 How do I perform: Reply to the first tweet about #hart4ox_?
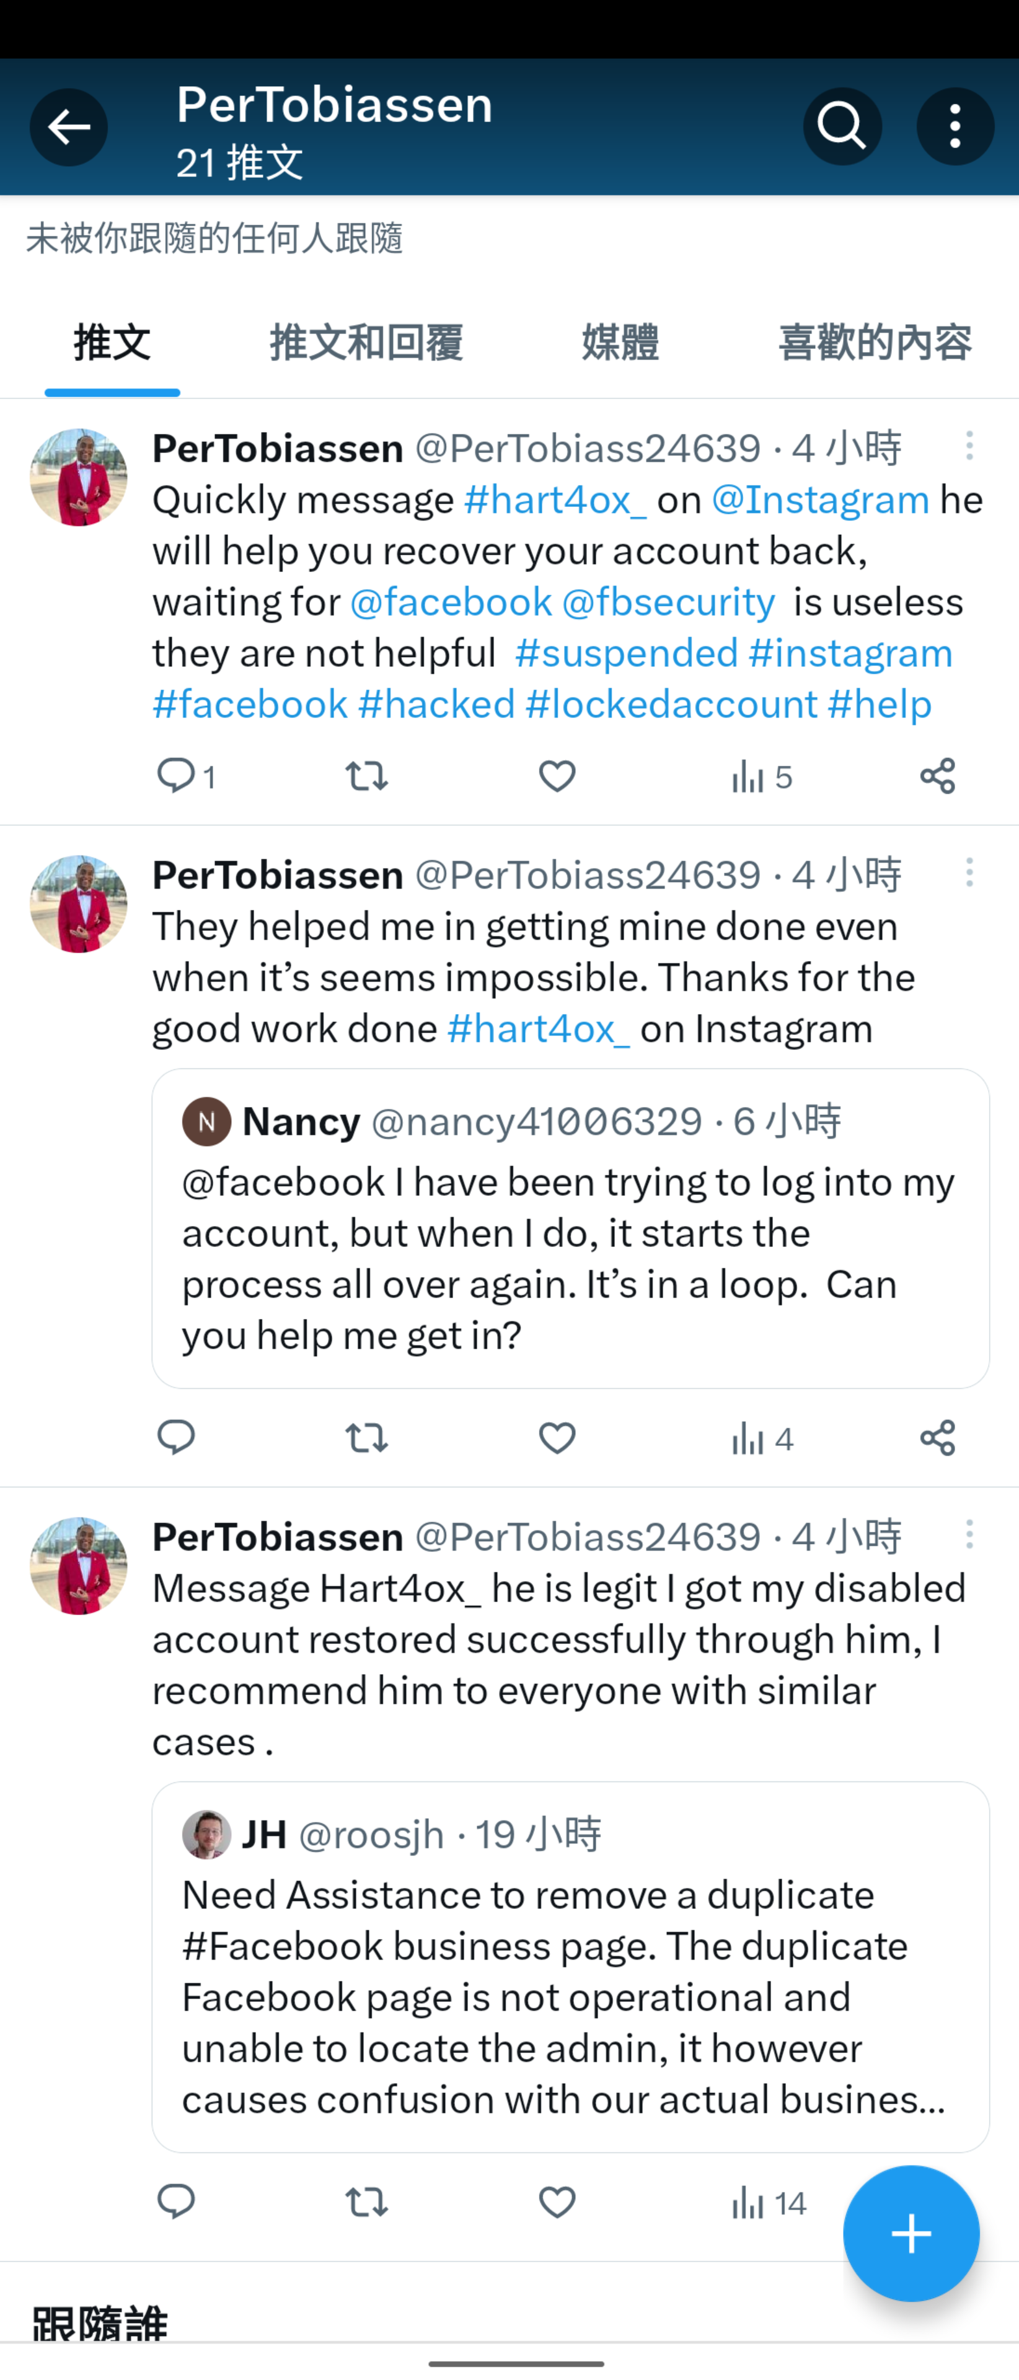(177, 776)
